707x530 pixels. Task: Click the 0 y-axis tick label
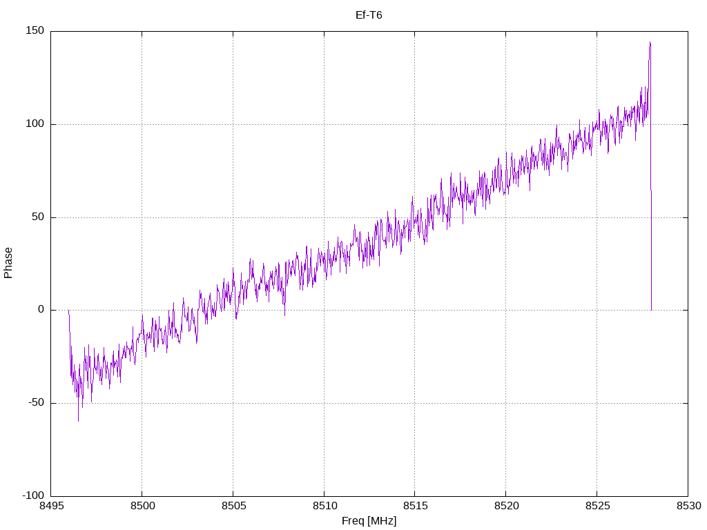pos(41,310)
